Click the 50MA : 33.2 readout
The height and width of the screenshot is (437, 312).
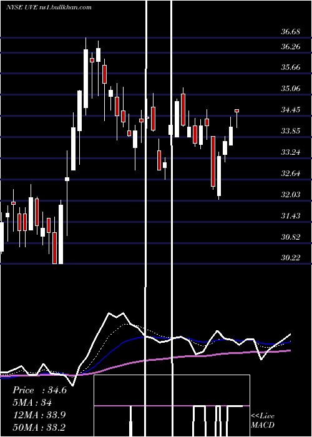pos(39,427)
